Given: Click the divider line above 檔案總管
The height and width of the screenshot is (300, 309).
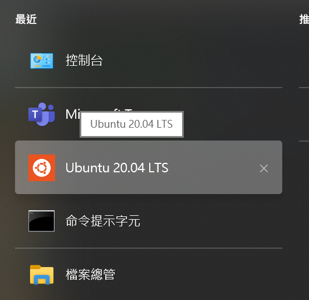Looking at the screenshot, I should tap(149, 248).
